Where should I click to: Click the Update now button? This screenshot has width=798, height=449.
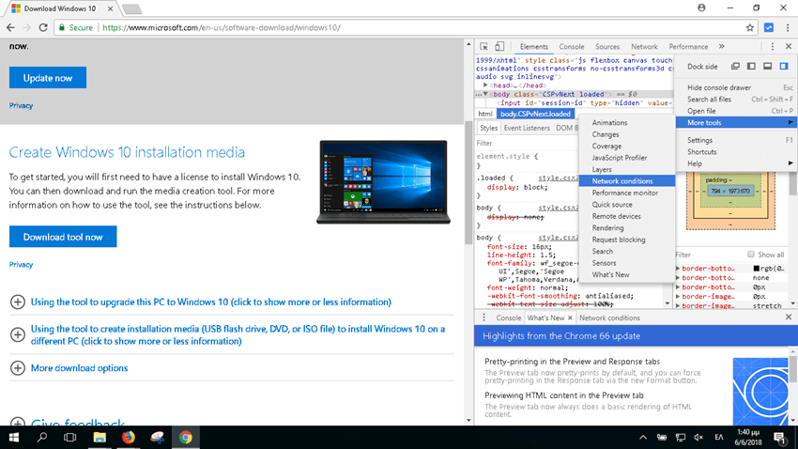point(48,78)
